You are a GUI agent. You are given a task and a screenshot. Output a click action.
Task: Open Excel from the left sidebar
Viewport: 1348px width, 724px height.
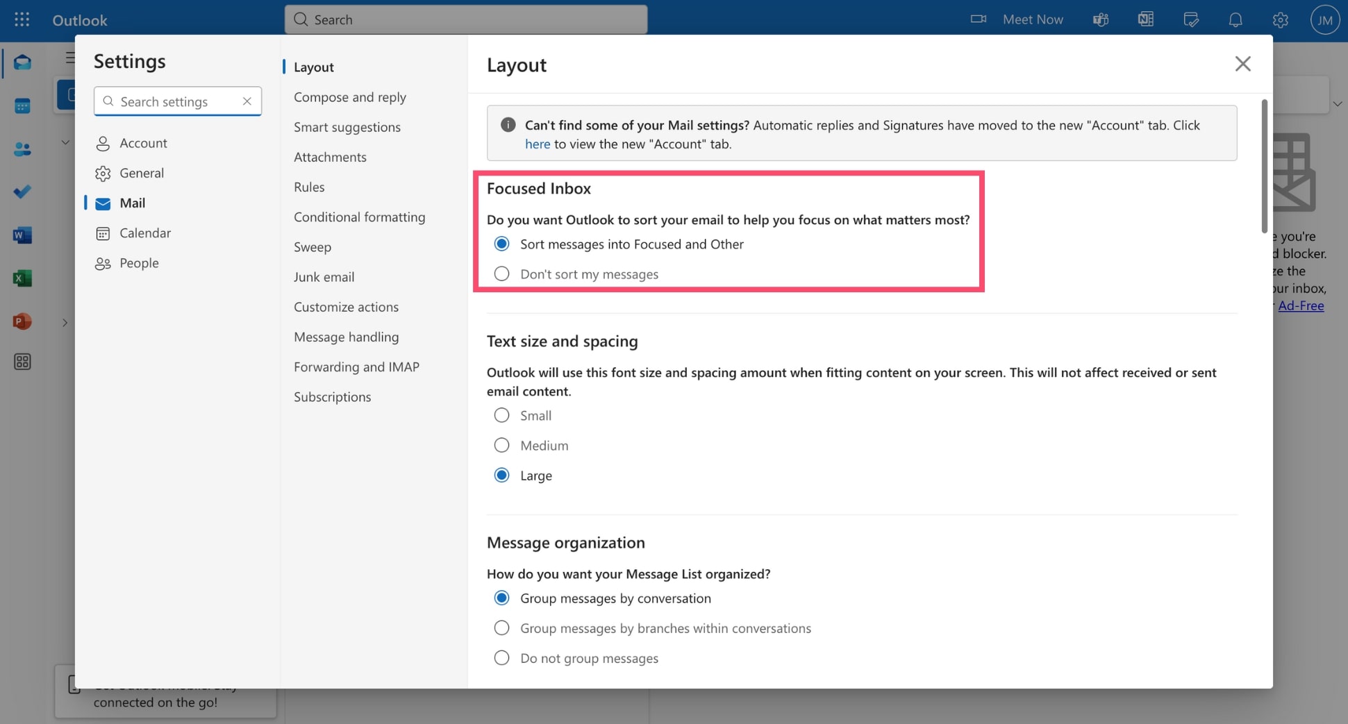22,278
